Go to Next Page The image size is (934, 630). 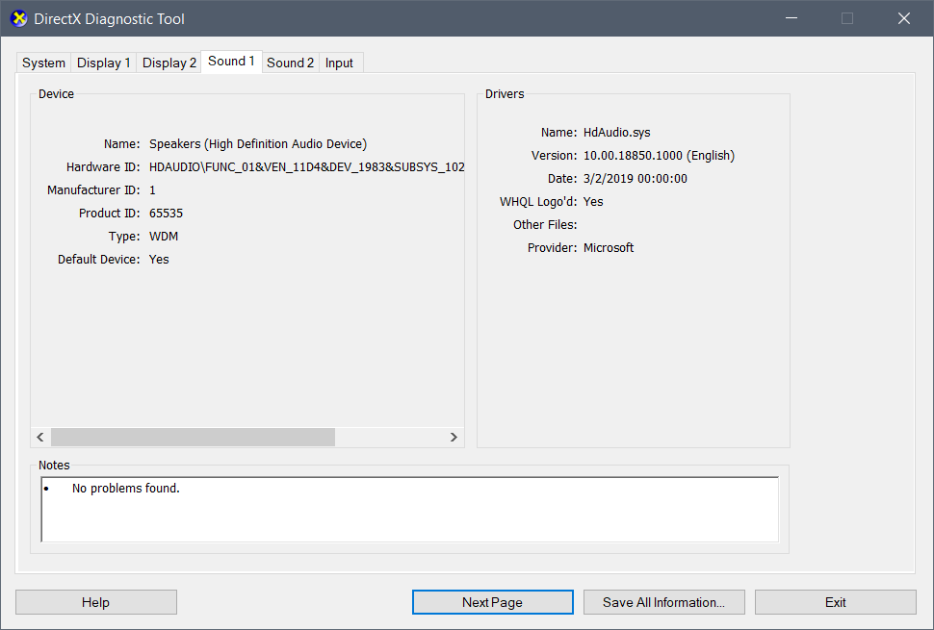pos(493,602)
